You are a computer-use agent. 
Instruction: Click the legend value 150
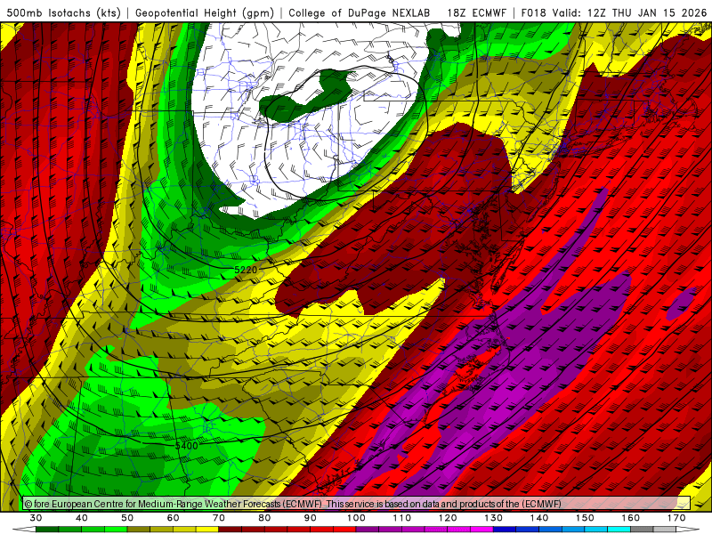point(586,518)
